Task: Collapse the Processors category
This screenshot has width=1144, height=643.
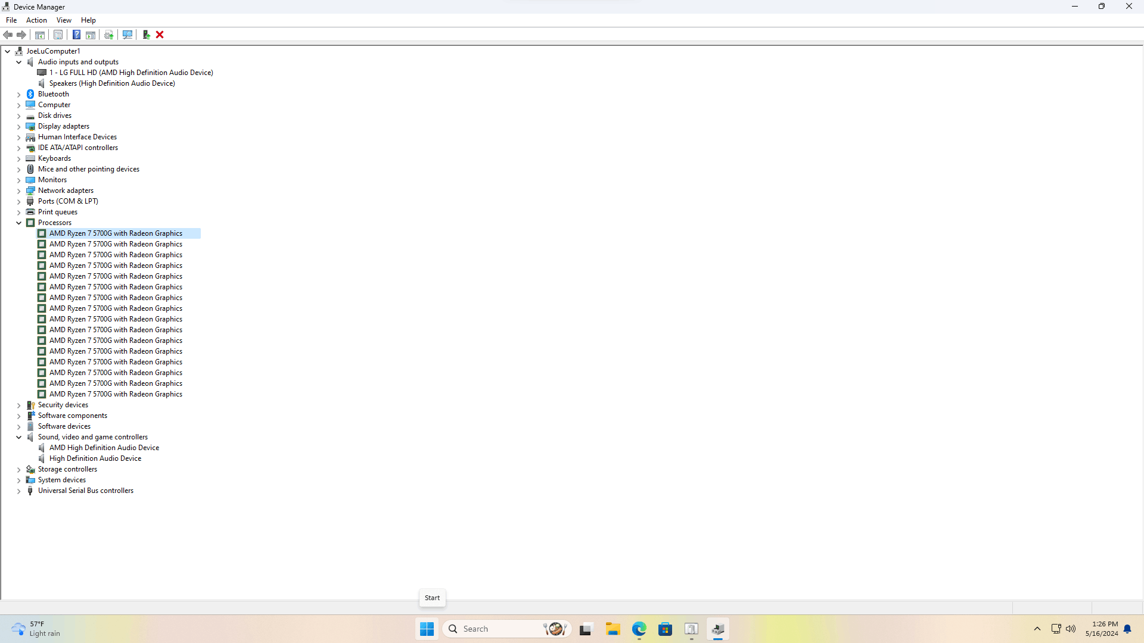Action: [18, 223]
